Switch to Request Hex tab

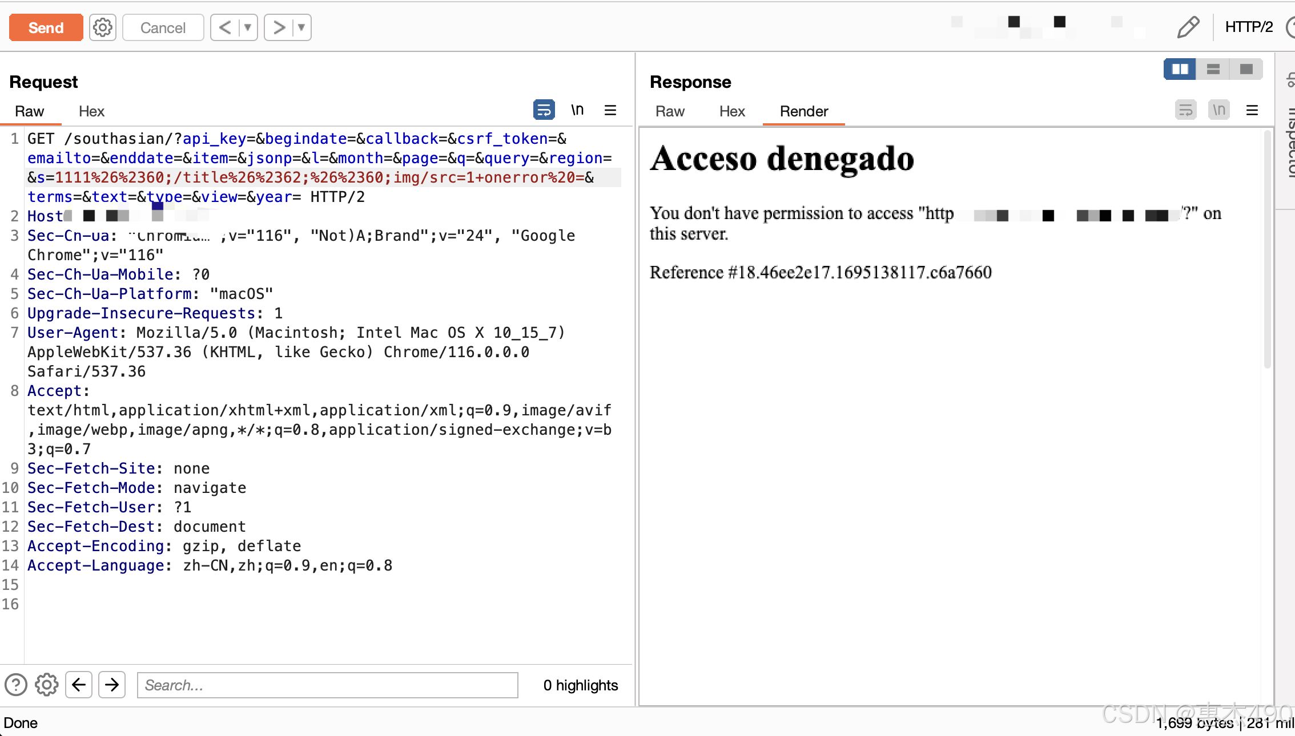[91, 111]
